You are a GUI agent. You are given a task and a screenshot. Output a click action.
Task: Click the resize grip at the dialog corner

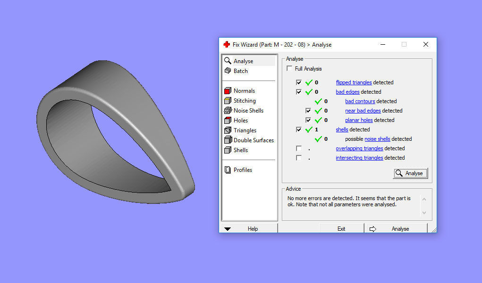tap(434, 230)
